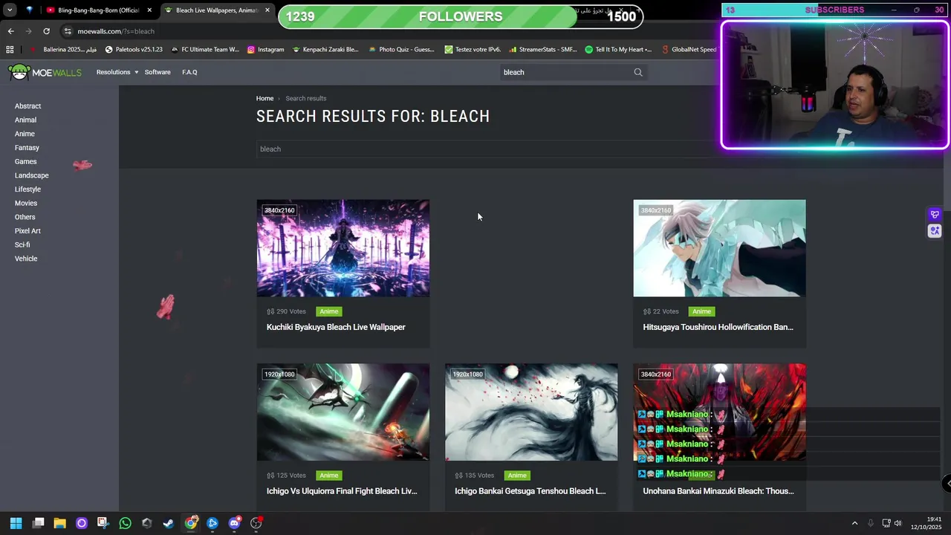
Task: Select the Anime category in the sidebar
Action: 25,134
